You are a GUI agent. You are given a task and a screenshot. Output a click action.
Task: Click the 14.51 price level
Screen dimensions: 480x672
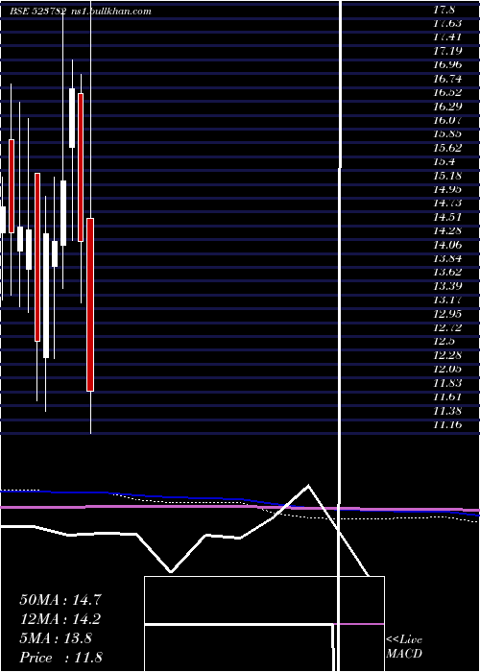click(x=447, y=217)
